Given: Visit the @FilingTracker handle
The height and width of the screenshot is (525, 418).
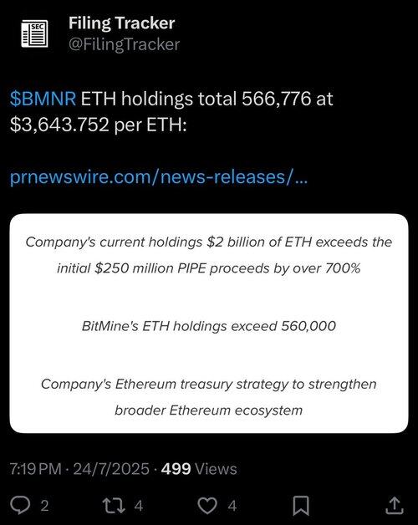Looking at the screenshot, I should tap(124, 44).
